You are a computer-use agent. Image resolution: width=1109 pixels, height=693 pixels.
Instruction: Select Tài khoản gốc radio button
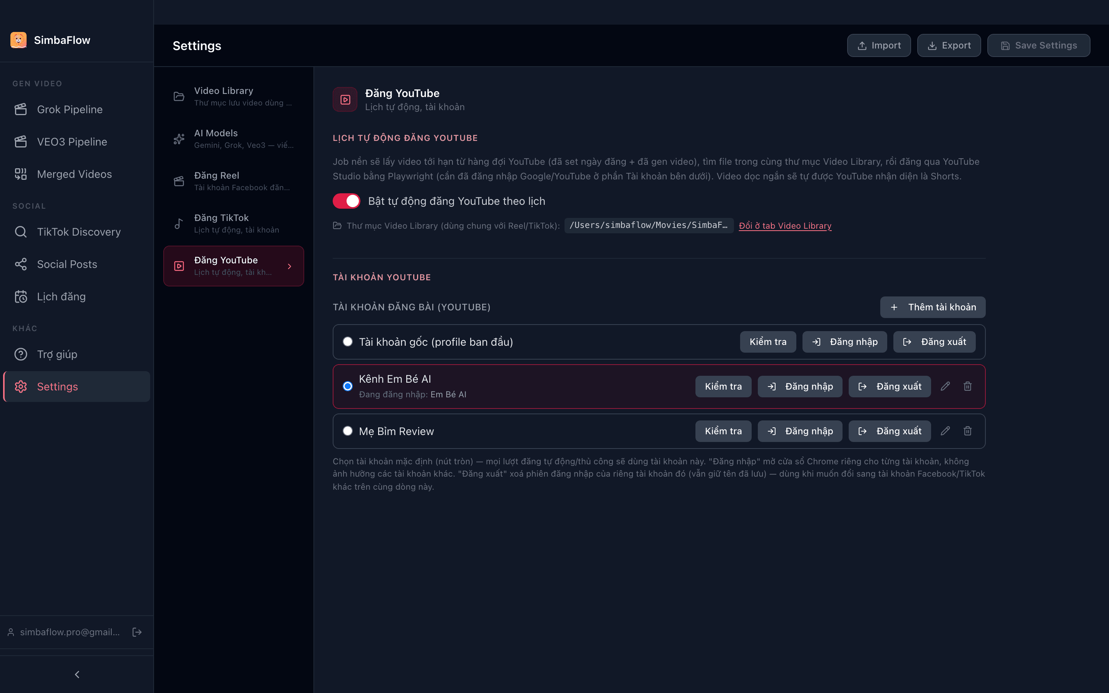point(348,341)
